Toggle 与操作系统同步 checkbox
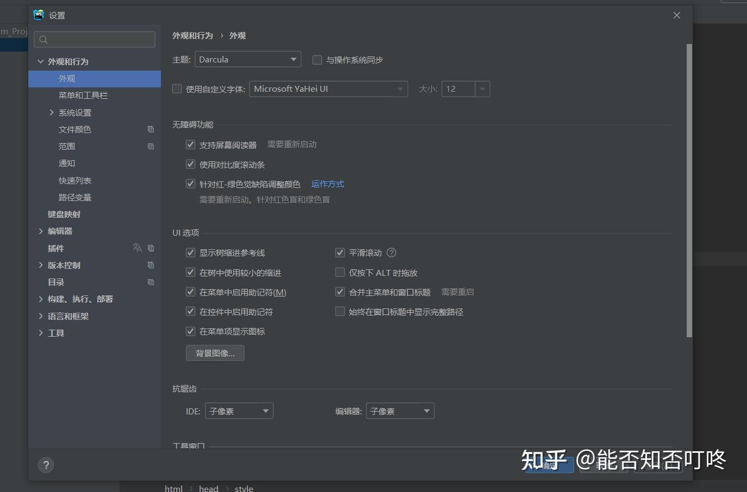This screenshot has width=747, height=492. 317,60
